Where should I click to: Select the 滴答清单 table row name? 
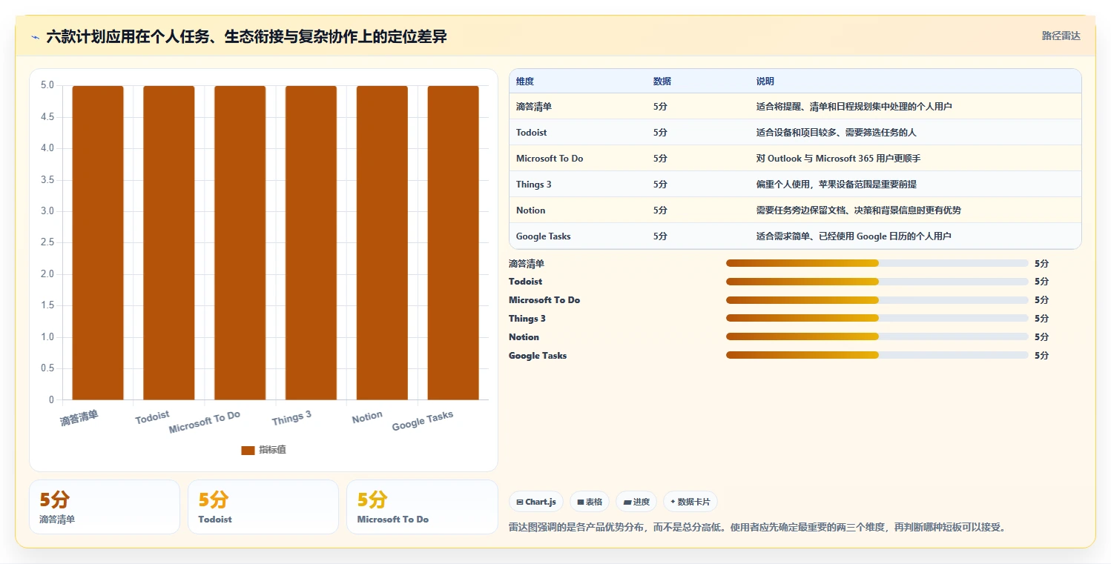pyautogui.click(x=534, y=107)
